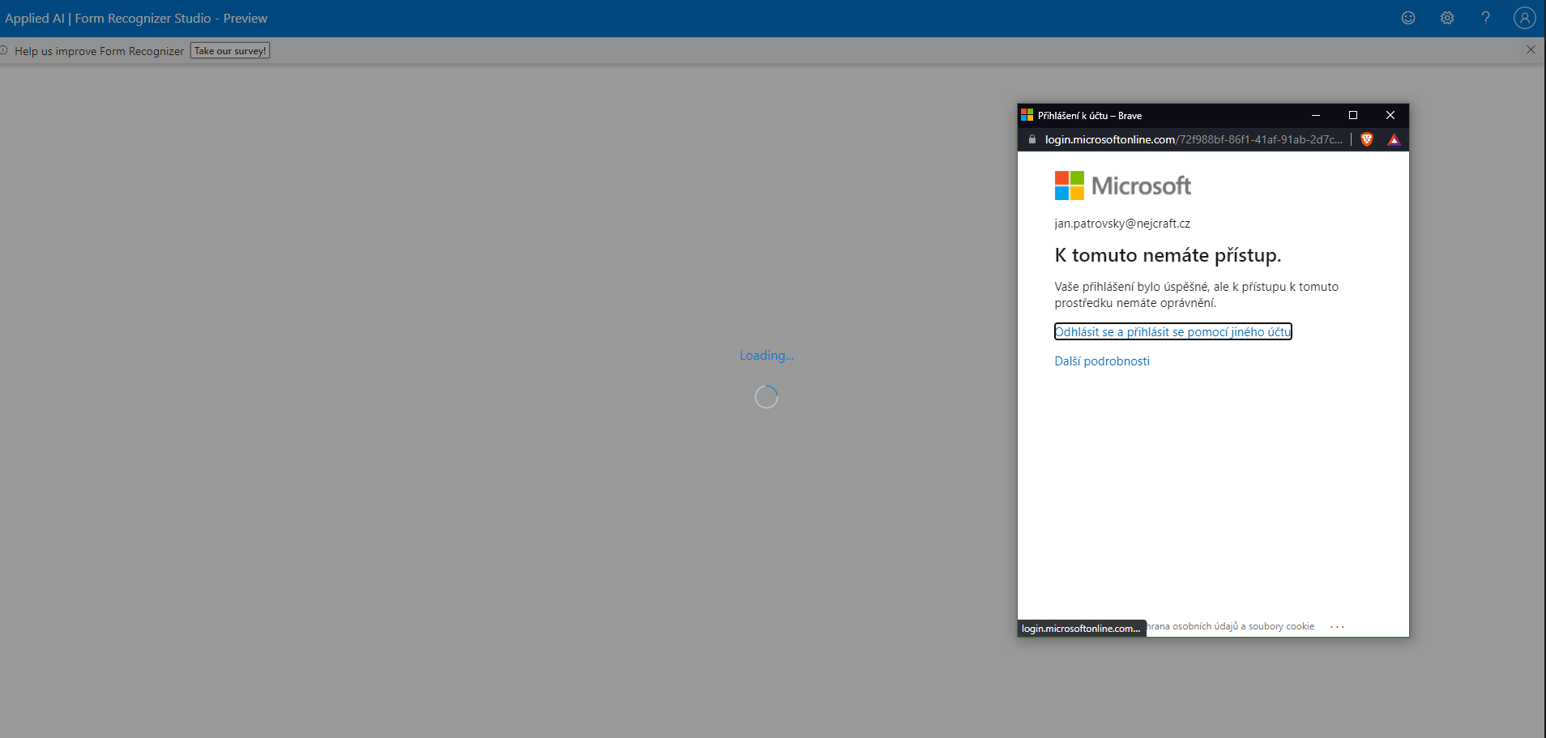Minimize the Přihlášení k účtu popup window

pos(1316,115)
